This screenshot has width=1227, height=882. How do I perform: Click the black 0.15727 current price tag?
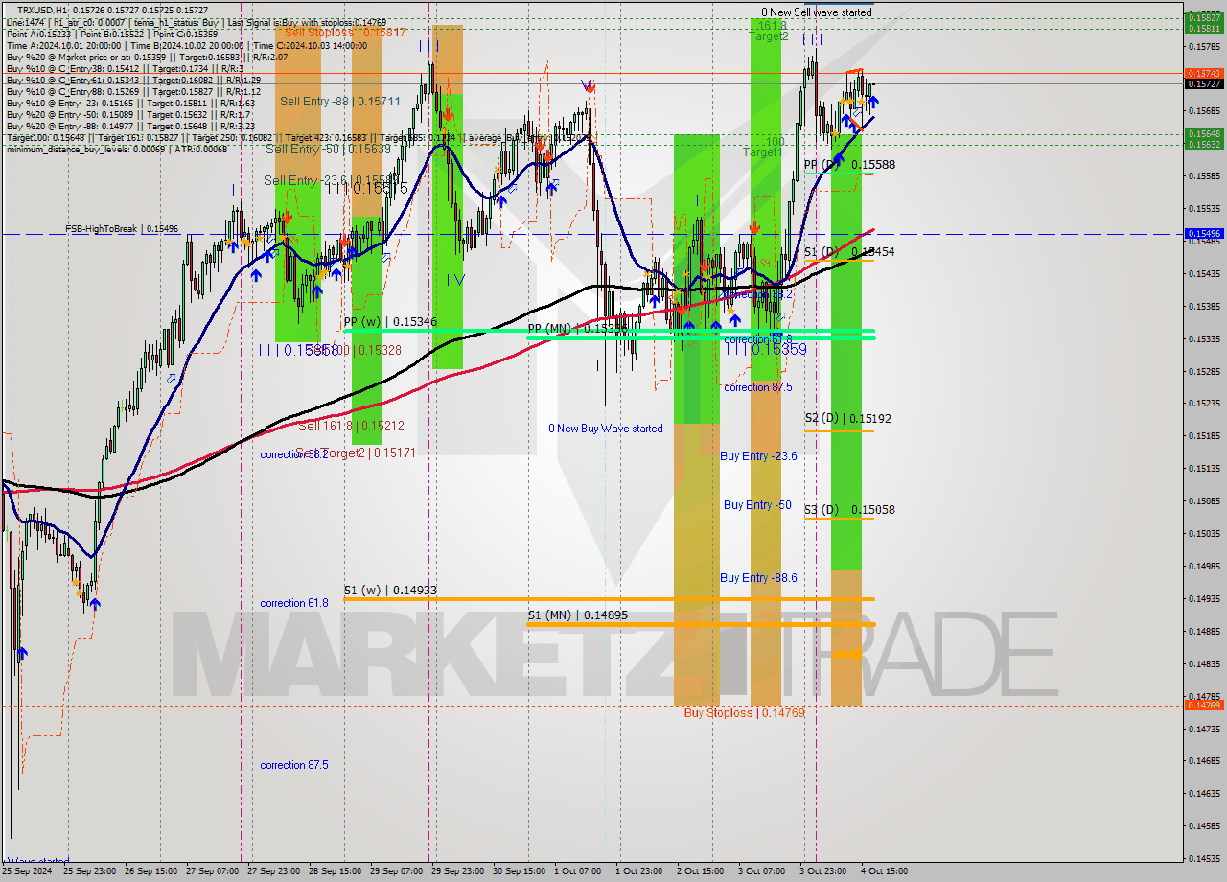1204,83
